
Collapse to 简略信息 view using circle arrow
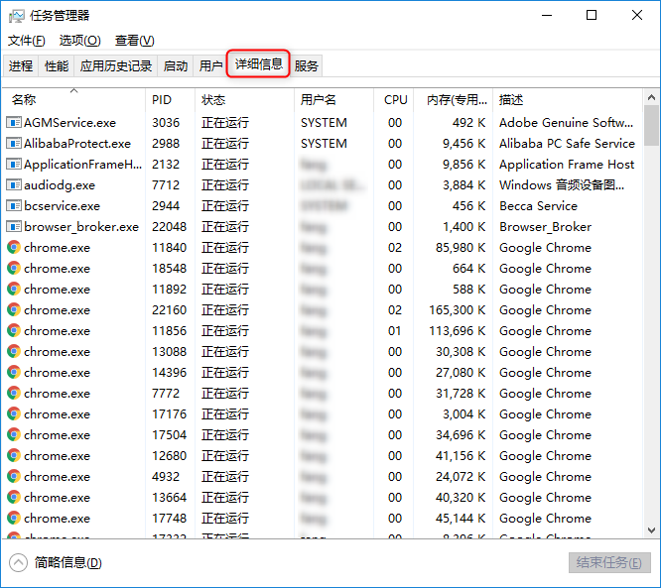coord(18,563)
